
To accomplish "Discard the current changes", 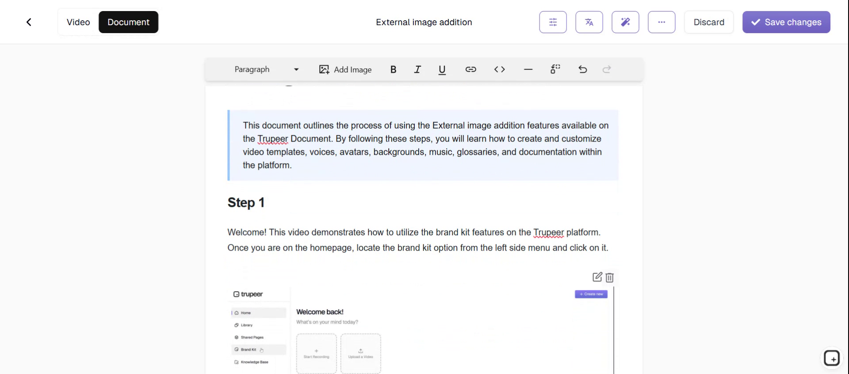I will coord(709,22).
